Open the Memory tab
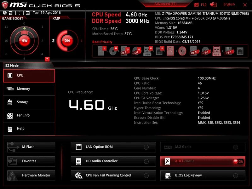 (29, 89)
